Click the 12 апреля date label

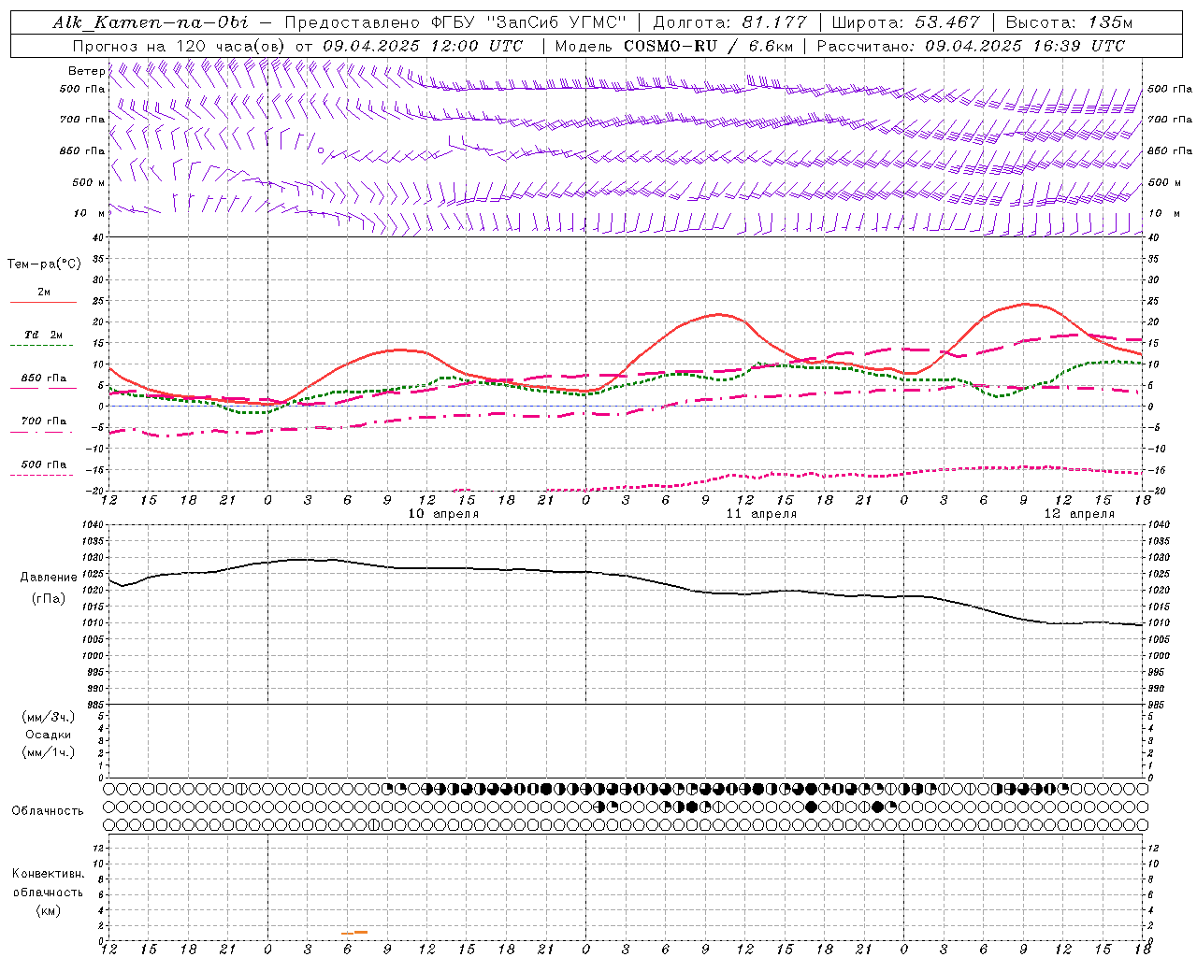1079,514
